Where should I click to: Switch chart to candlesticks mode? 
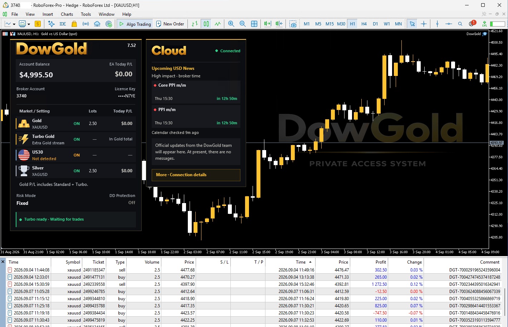pyautogui.click(x=206, y=24)
